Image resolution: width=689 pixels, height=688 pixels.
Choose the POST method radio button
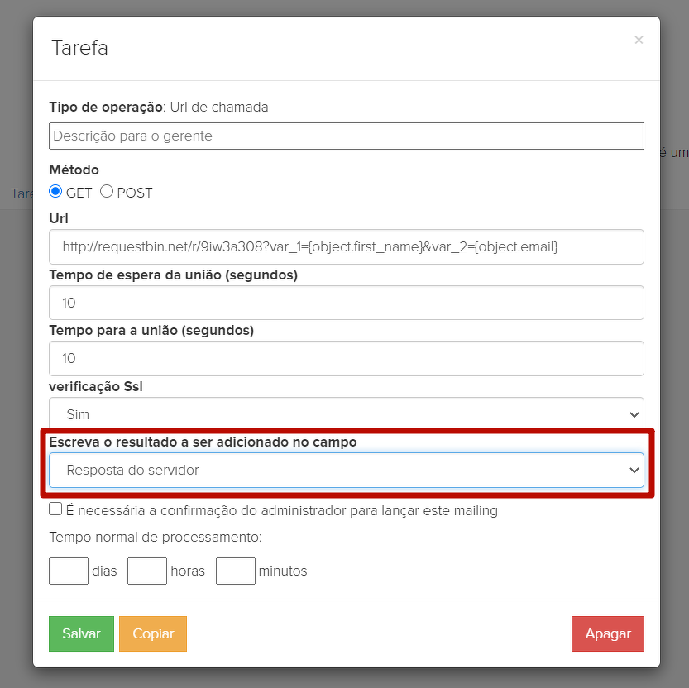pyautogui.click(x=107, y=192)
